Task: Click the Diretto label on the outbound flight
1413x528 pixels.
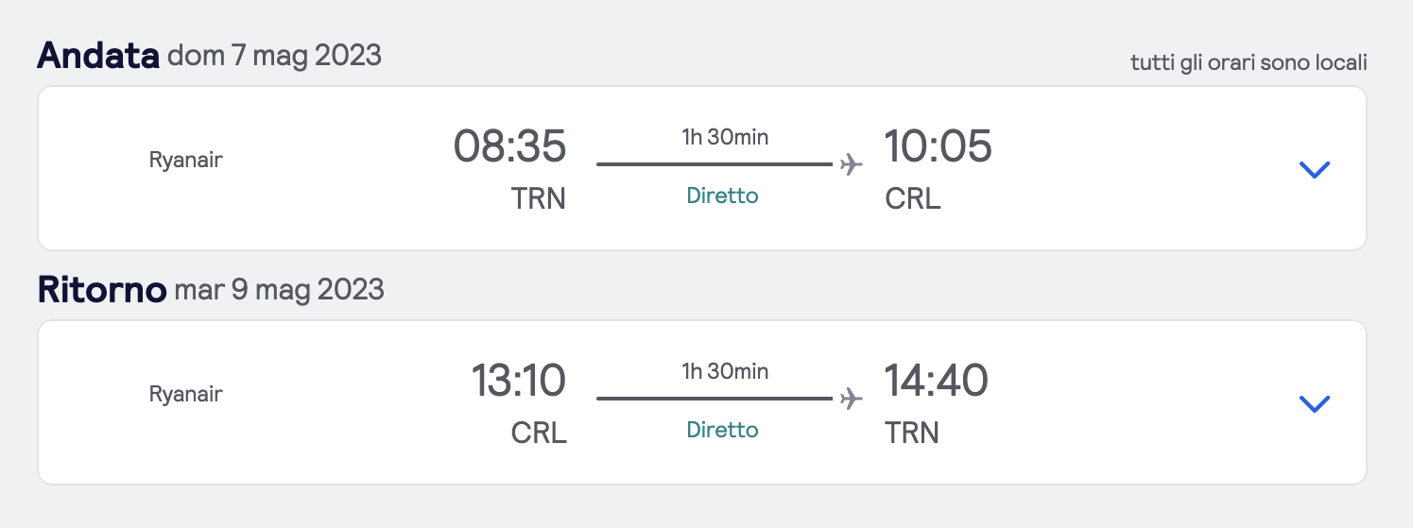Action: click(x=722, y=196)
